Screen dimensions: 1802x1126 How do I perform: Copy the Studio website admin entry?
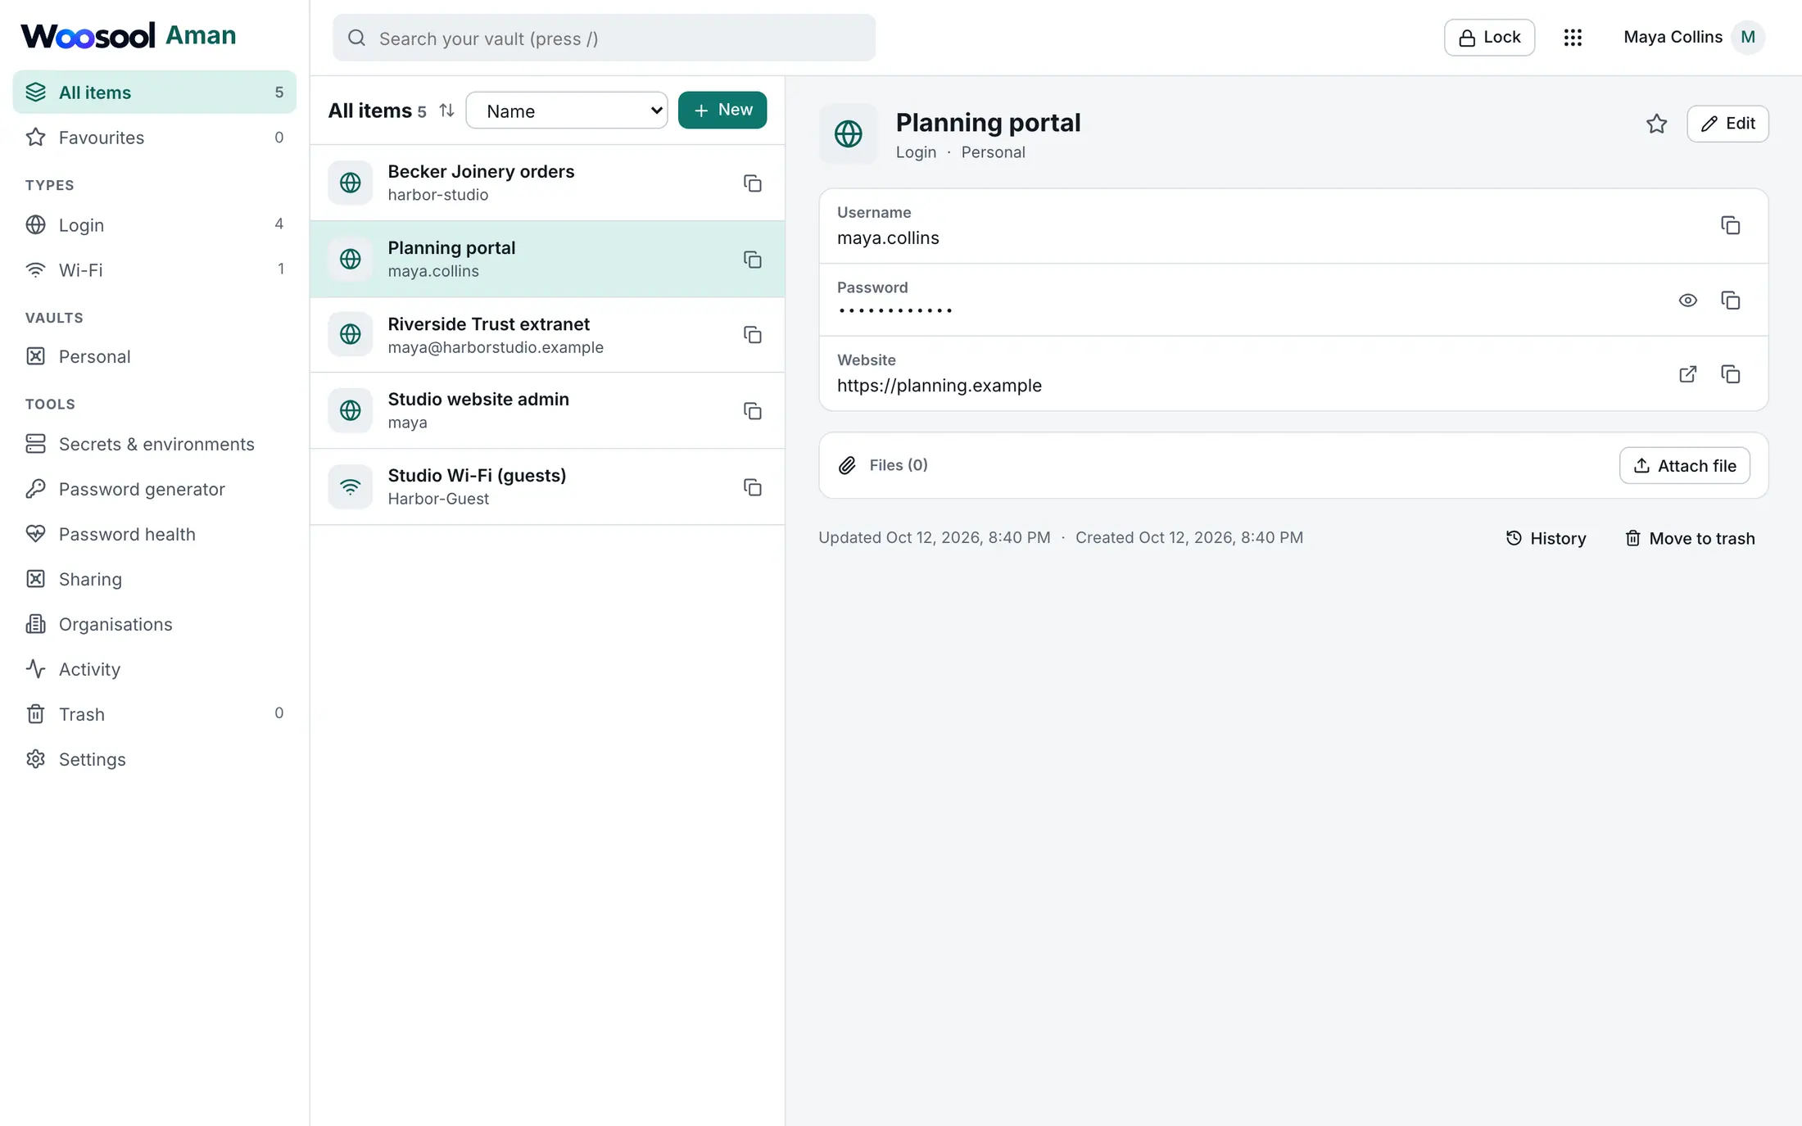[752, 411]
